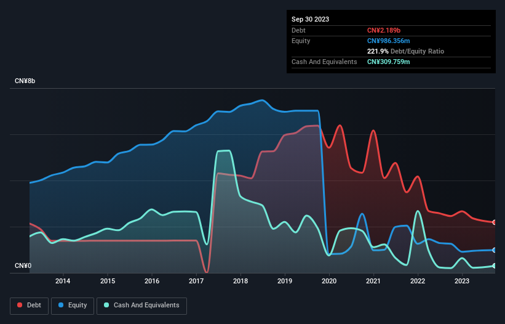Click the CN¥2.189b debt value

click(x=384, y=30)
